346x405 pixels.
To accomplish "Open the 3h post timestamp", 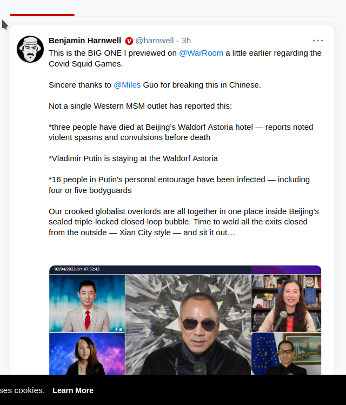I will point(186,41).
